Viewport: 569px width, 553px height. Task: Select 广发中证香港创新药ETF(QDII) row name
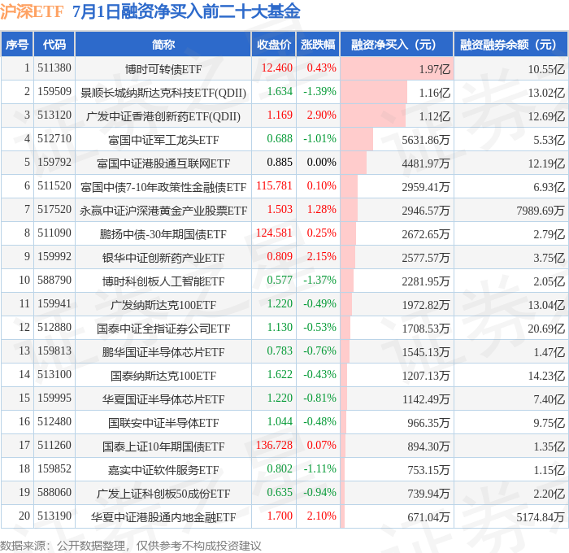pos(163,116)
